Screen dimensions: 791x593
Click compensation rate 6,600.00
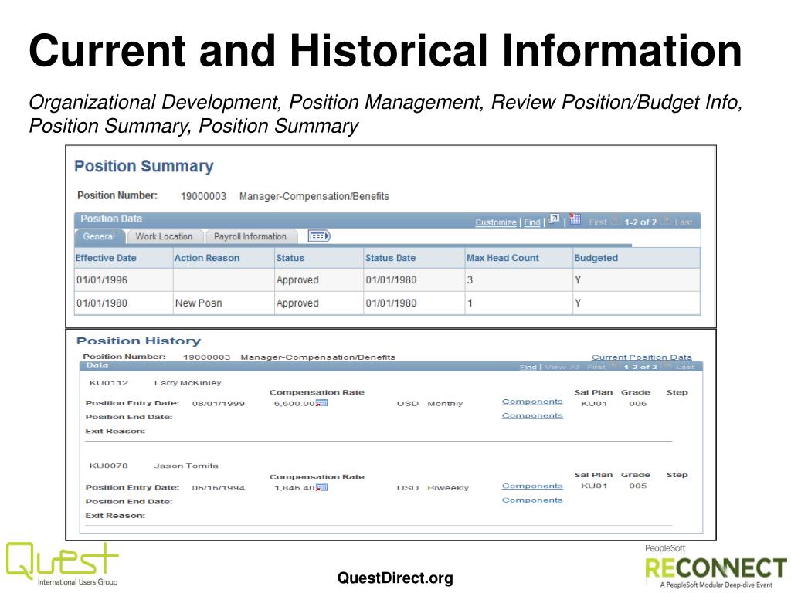pos(294,403)
